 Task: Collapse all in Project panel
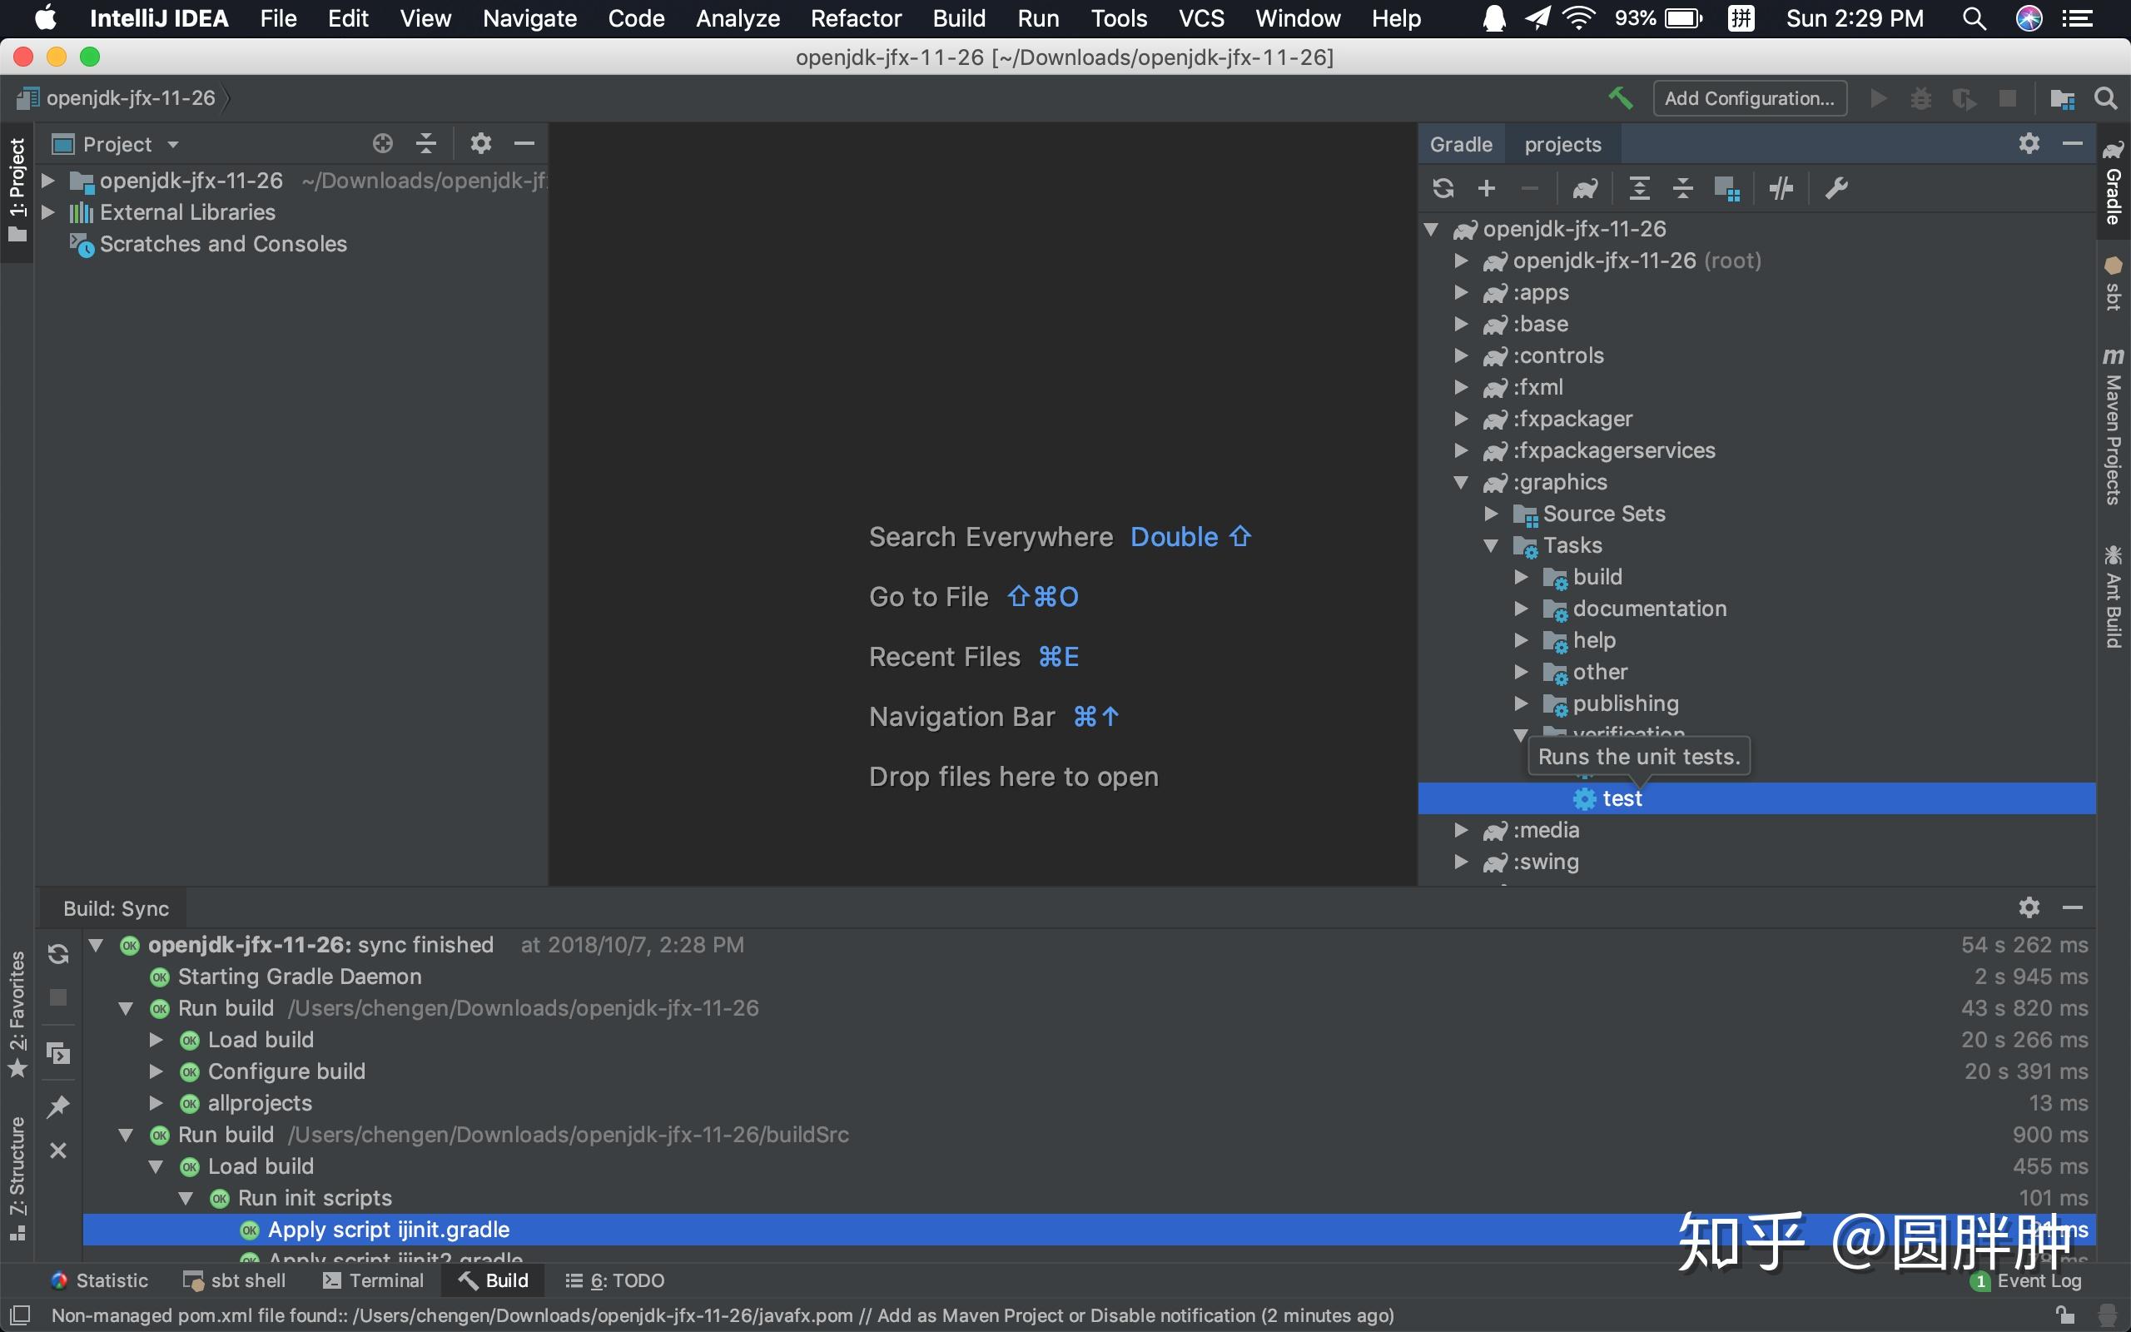coord(426,143)
